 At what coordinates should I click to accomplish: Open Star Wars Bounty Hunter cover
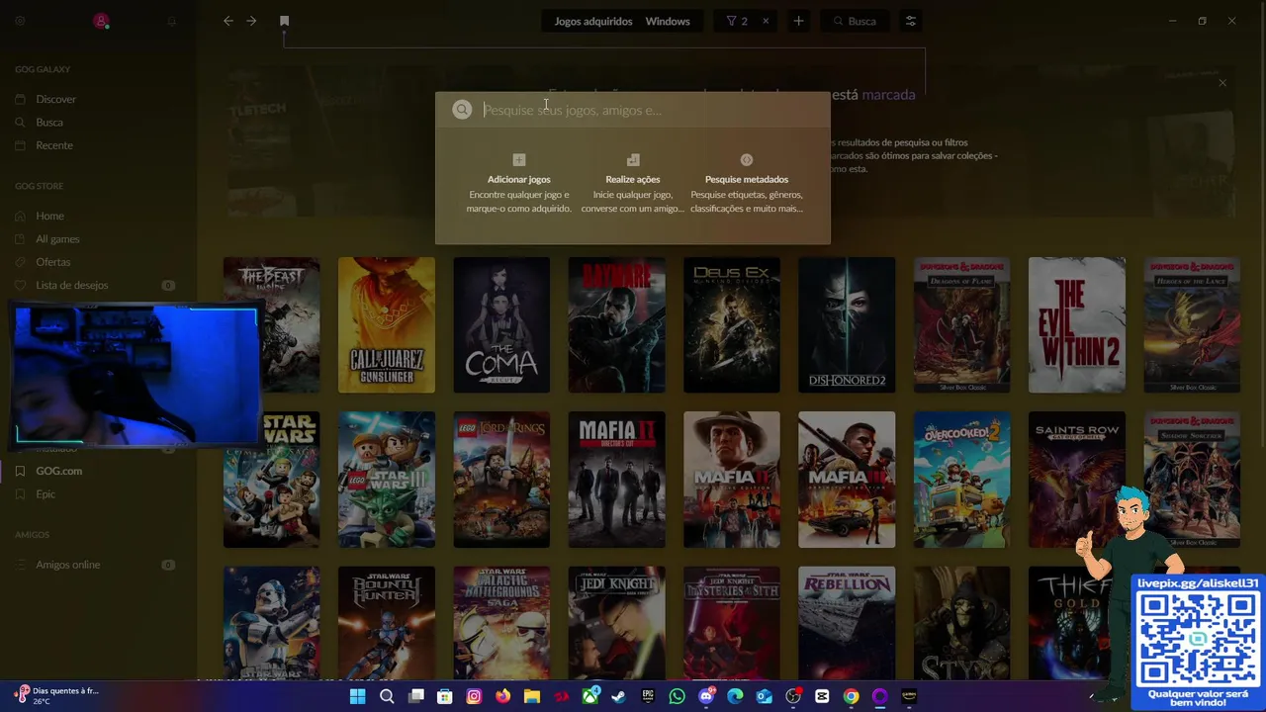386,623
